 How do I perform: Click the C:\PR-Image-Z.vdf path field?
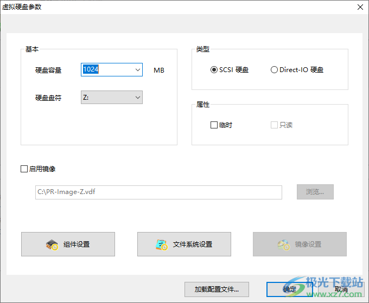158,192
